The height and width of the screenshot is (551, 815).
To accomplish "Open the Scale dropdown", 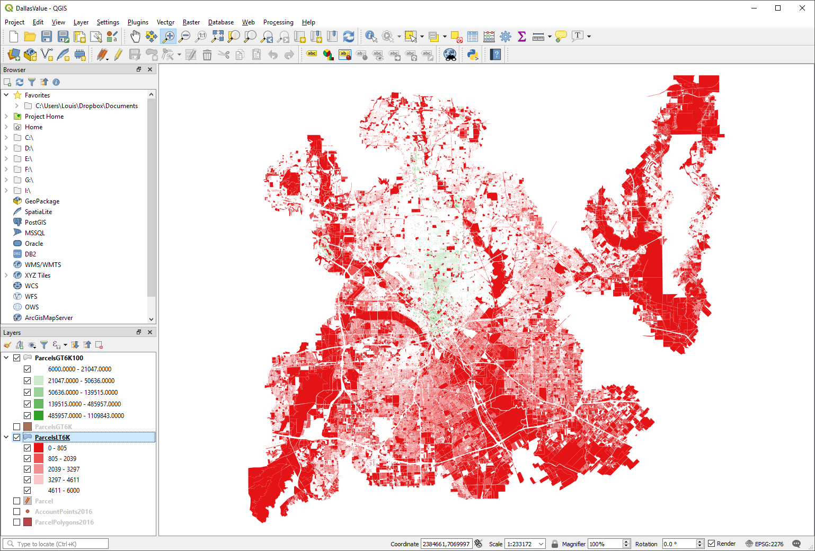I will [540, 544].
